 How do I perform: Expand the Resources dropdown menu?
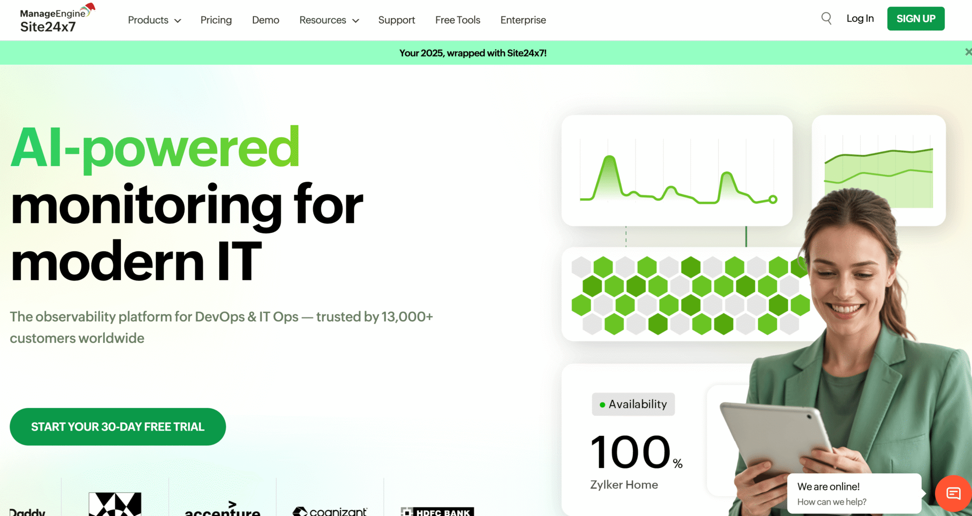tap(323, 20)
